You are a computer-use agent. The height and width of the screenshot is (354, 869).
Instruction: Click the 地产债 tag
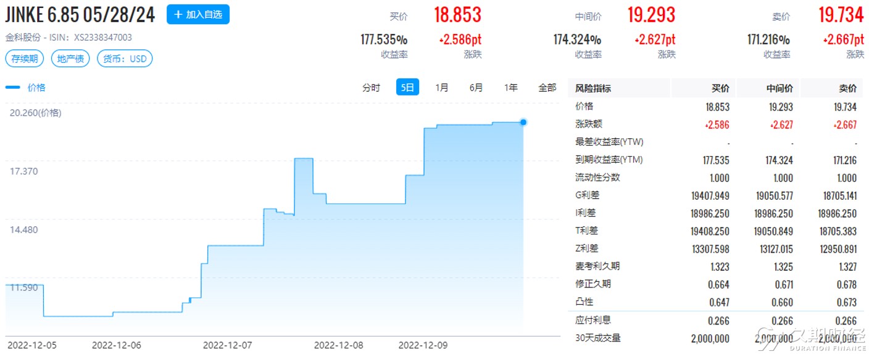(x=70, y=59)
